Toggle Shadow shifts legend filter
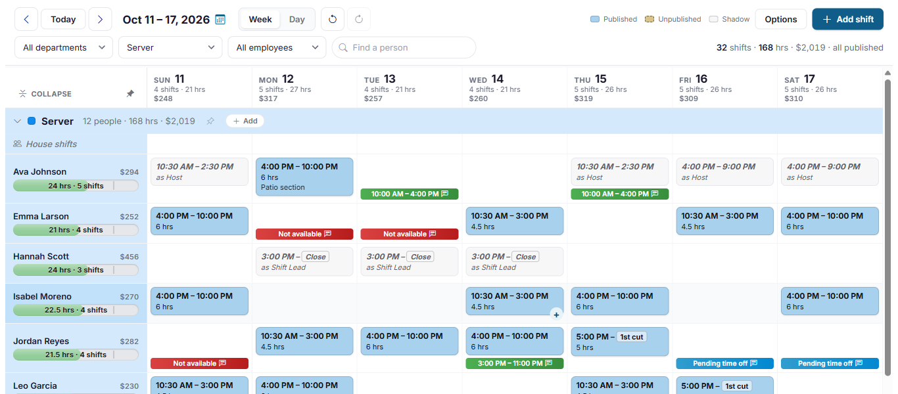 pyautogui.click(x=729, y=19)
